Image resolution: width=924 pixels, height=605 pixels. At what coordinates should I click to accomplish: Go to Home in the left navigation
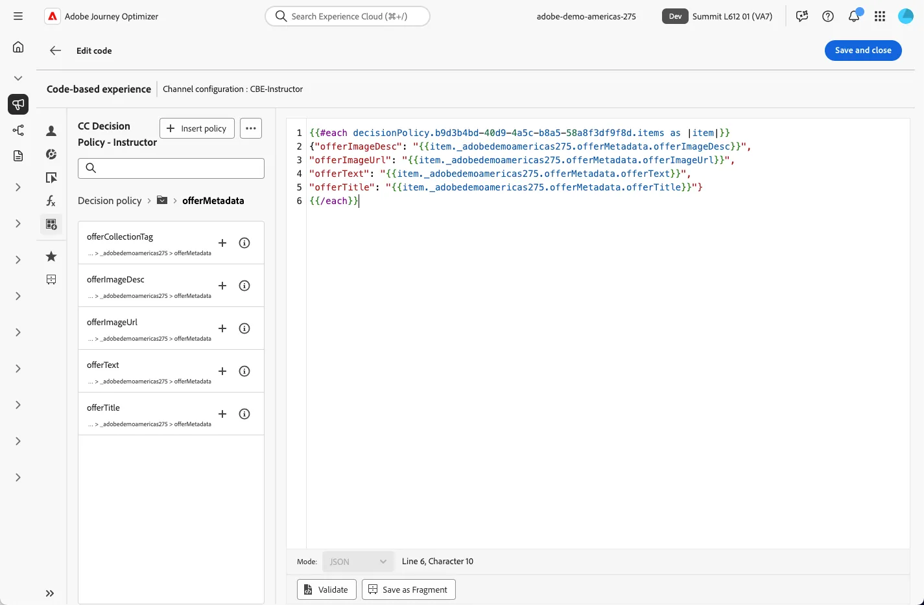(18, 47)
